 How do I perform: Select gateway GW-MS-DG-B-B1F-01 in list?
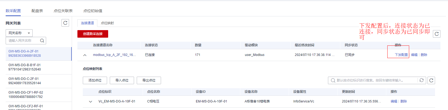tap(39, 67)
